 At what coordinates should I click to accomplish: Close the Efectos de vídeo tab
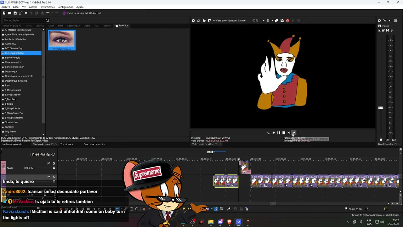coord(56,144)
